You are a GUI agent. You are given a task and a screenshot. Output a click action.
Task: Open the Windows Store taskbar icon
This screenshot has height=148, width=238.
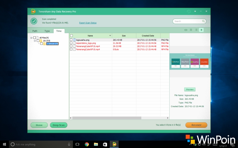(x=105, y=144)
